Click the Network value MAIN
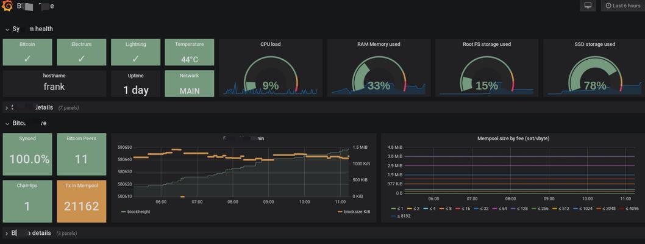The image size is (645, 244). [189, 91]
